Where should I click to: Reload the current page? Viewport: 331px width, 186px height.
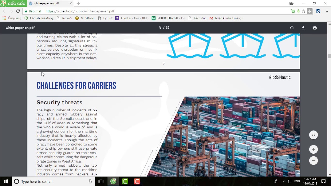[18, 11]
